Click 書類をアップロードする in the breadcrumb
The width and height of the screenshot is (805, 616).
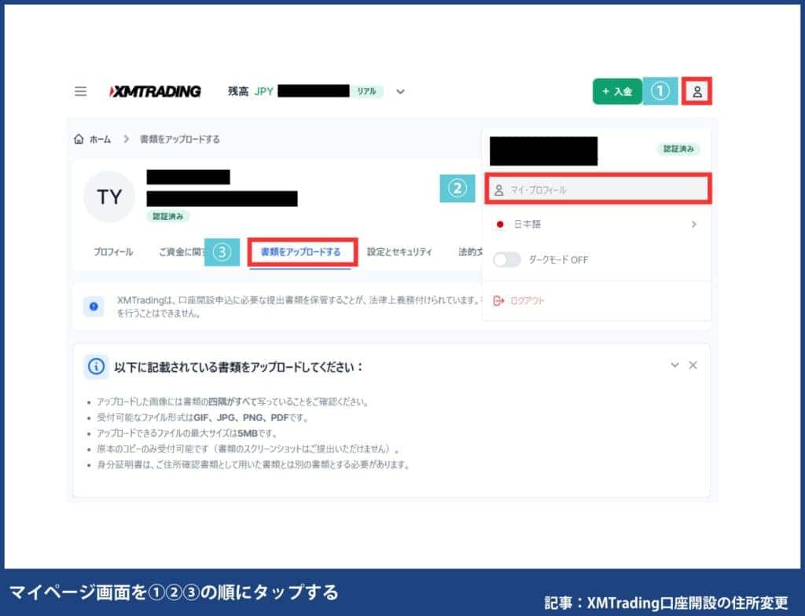(180, 139)
